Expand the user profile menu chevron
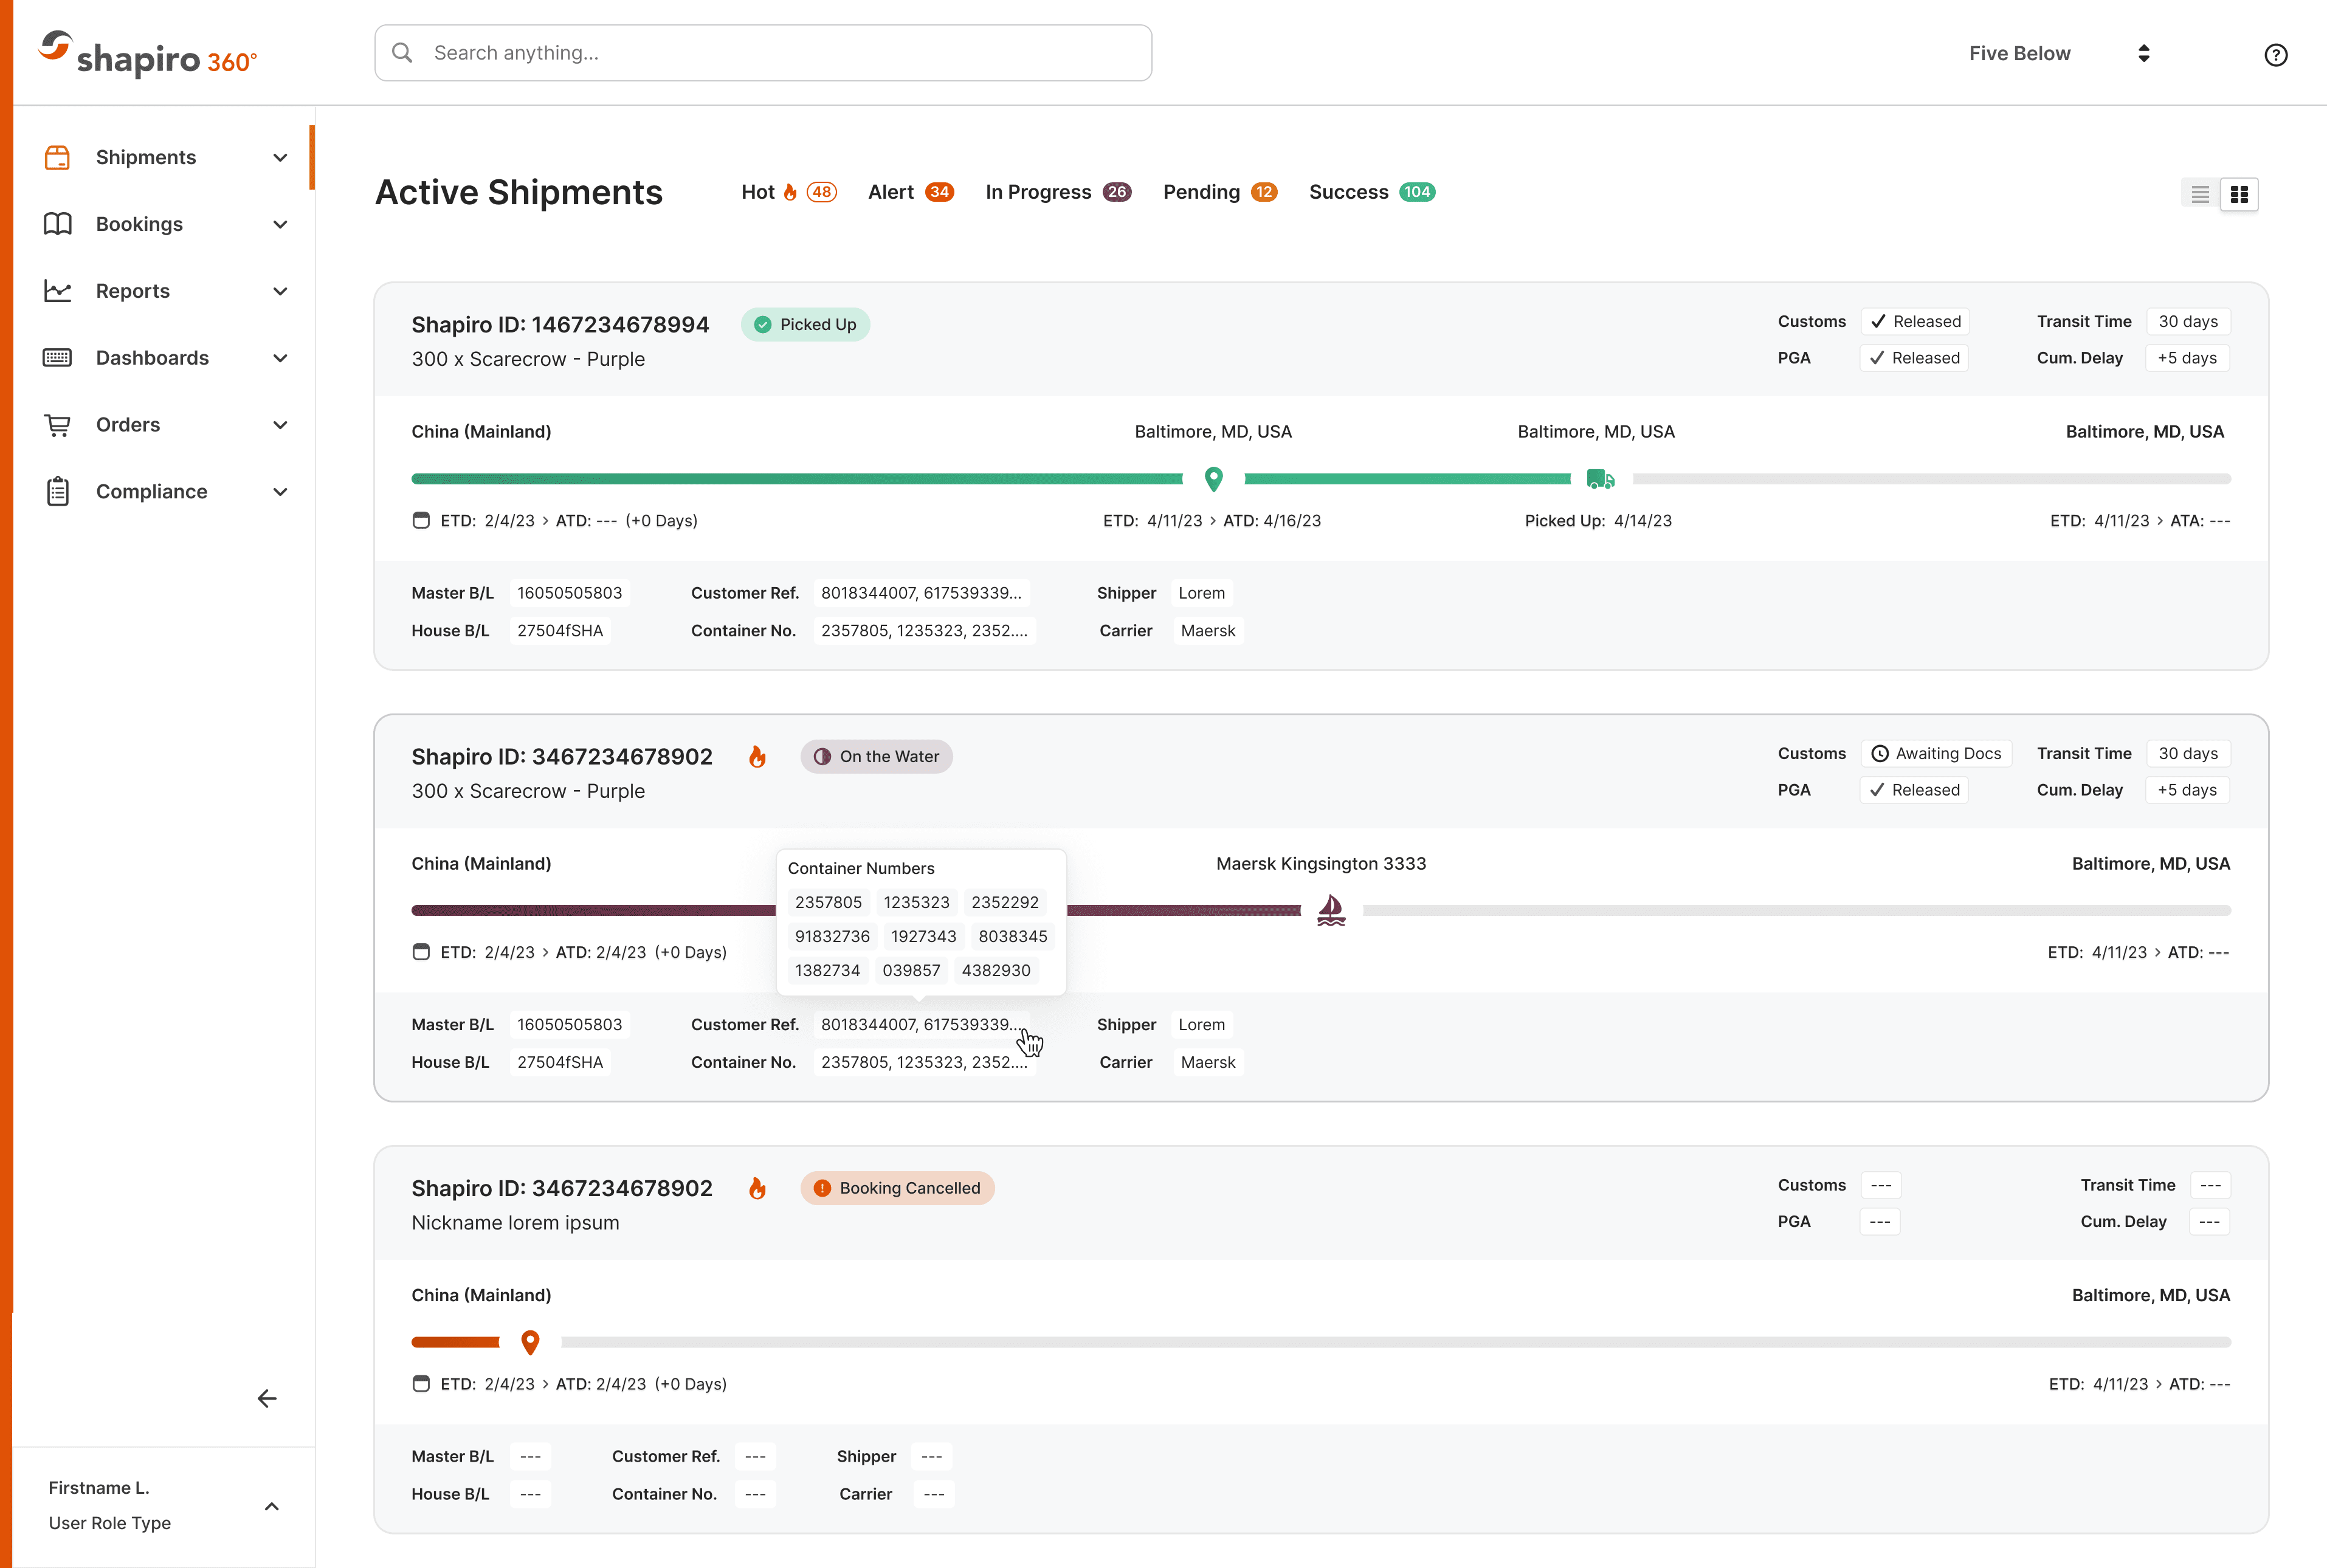This screenshot has height=1568, width=2327. [271, 1506]
